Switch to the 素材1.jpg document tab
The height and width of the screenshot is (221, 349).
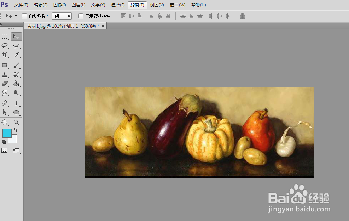tap(63, 26)
